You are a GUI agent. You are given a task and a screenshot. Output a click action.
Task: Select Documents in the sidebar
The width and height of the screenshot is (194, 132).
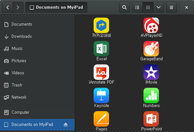tap(37, 24)
